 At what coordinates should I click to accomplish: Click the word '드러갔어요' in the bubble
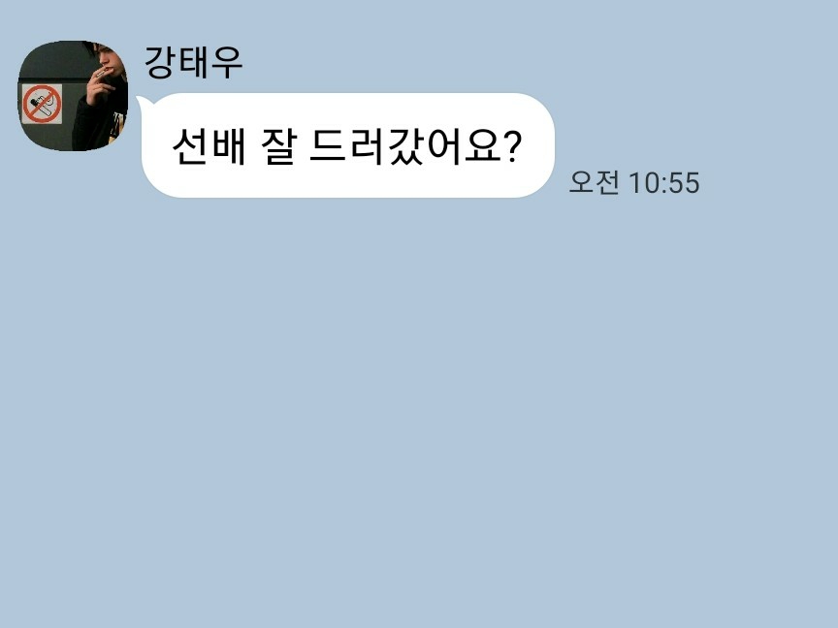coord(406,145)
